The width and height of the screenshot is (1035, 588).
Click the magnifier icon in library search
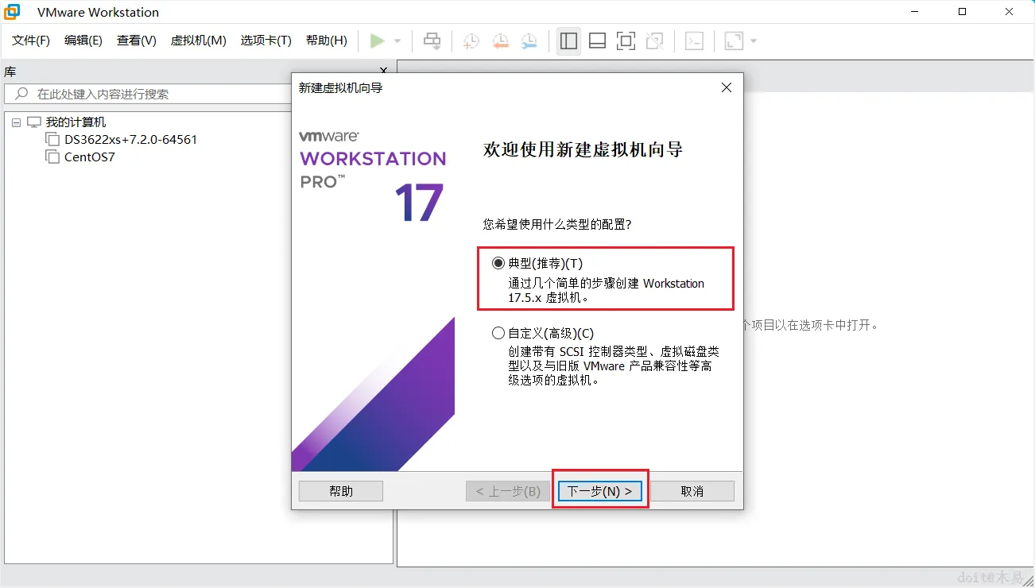[21, 94]
